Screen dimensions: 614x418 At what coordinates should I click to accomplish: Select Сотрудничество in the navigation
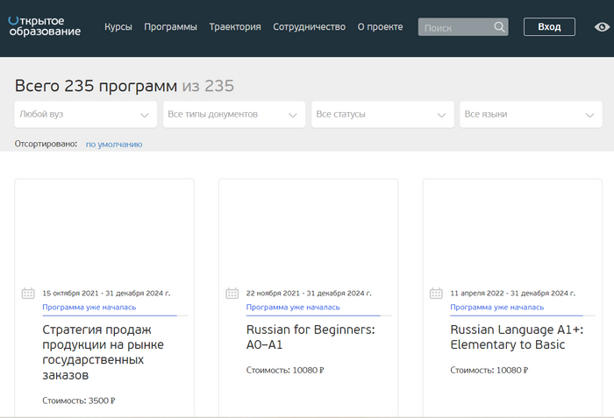(309, 27)
